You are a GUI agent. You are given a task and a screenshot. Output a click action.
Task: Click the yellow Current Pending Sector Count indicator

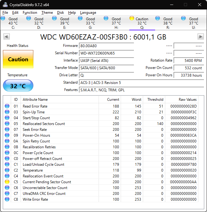tap(7, 182)
